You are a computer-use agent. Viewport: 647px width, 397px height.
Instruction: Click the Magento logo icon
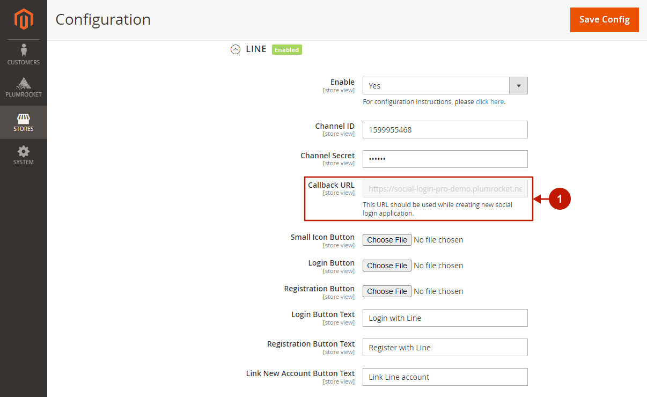tap(24, 19)
